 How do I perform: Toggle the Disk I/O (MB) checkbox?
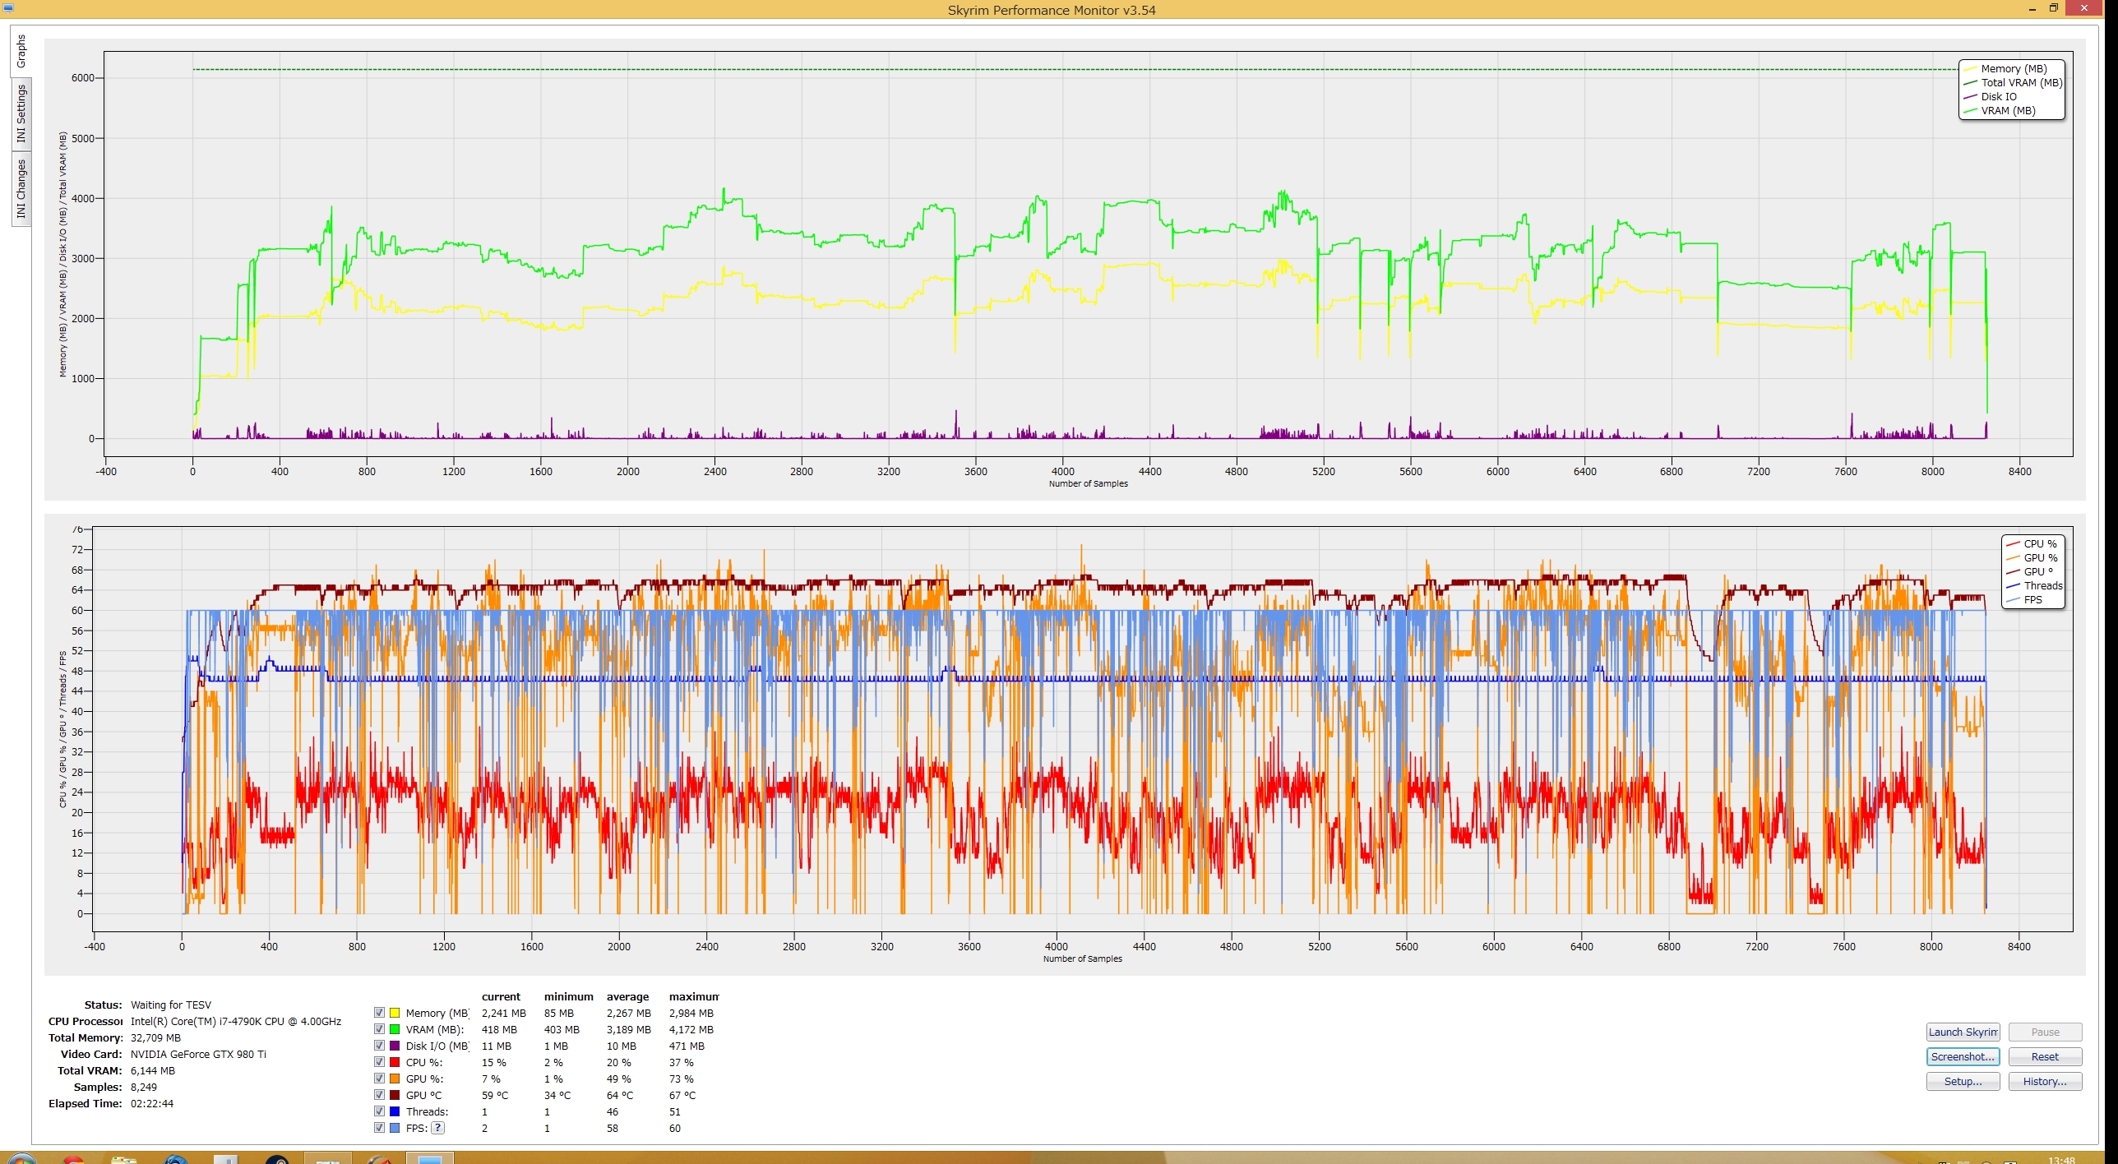[379, 1046]
